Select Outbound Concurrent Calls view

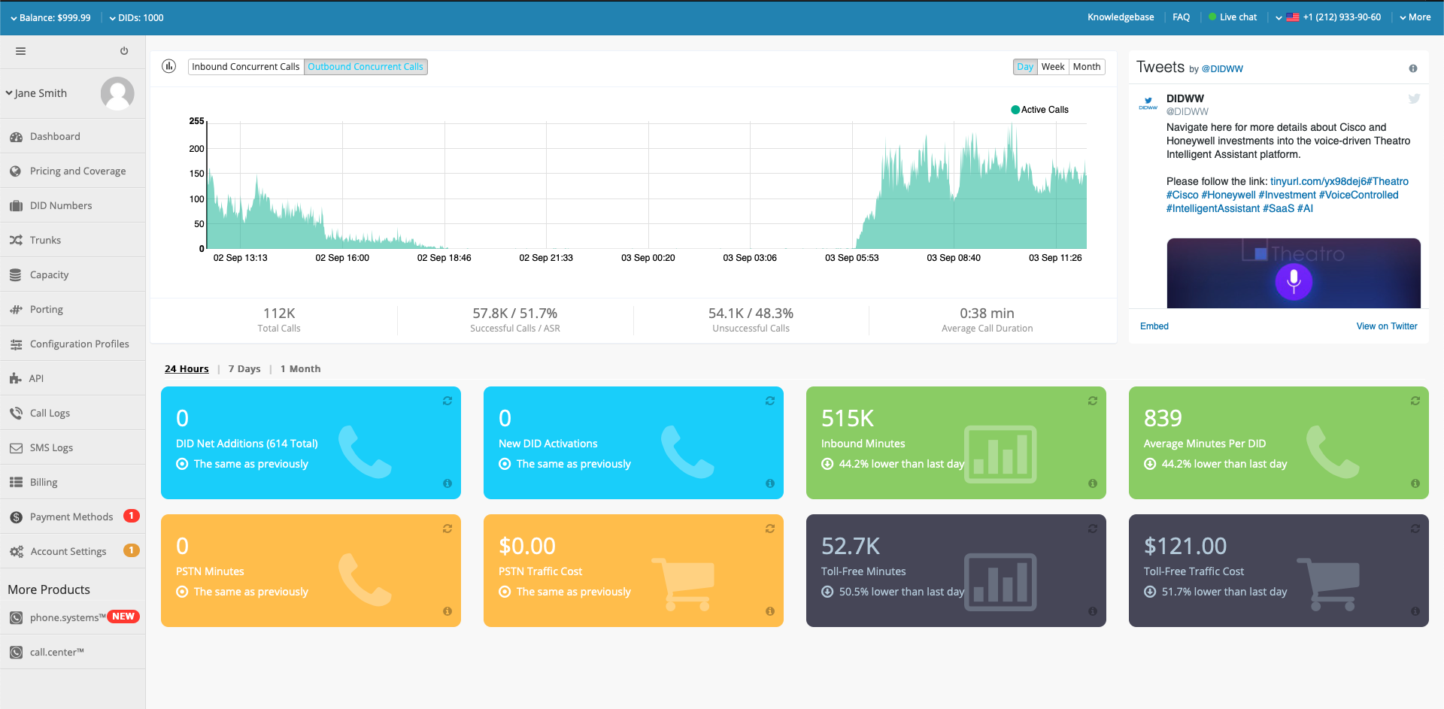pyautogui.click(x=366, y=67)
